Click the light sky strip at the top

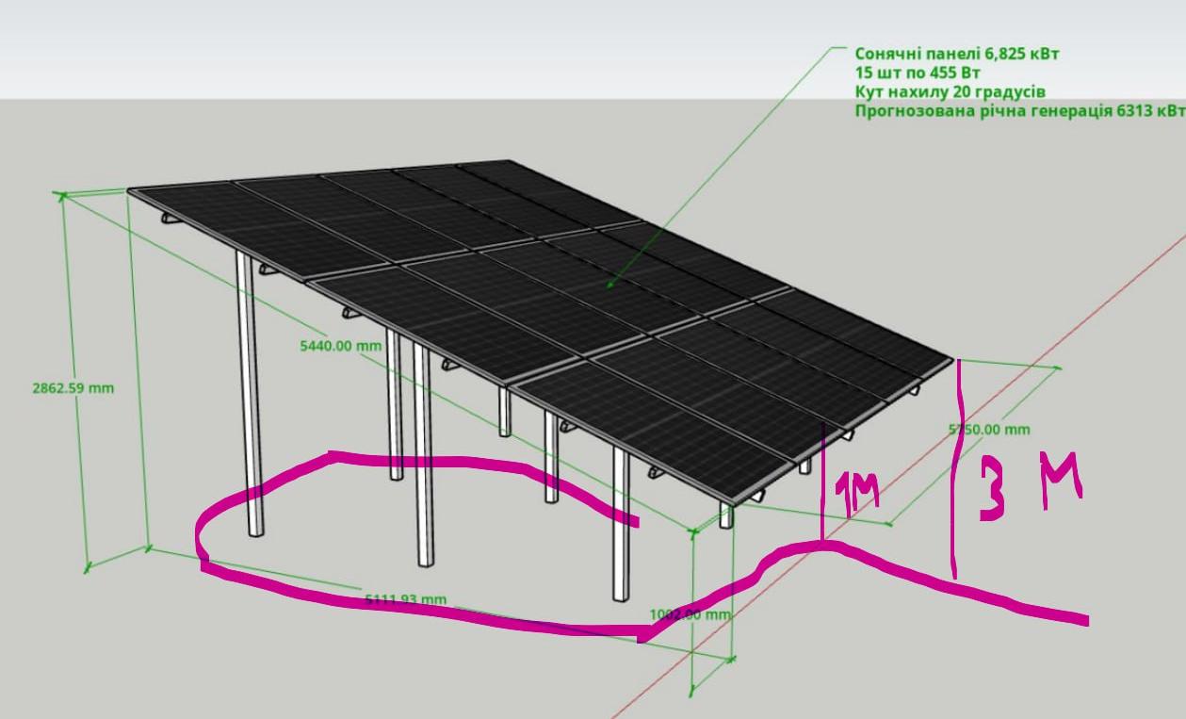coord(377,47)
